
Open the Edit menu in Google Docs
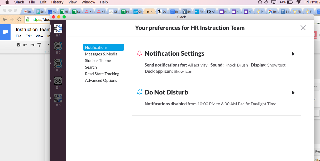click(x=28, y=36)
